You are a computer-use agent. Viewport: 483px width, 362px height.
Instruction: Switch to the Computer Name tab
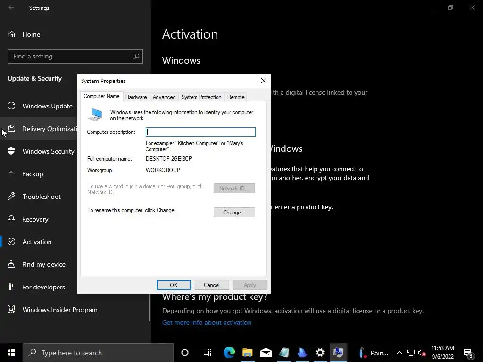pos(102,96)
